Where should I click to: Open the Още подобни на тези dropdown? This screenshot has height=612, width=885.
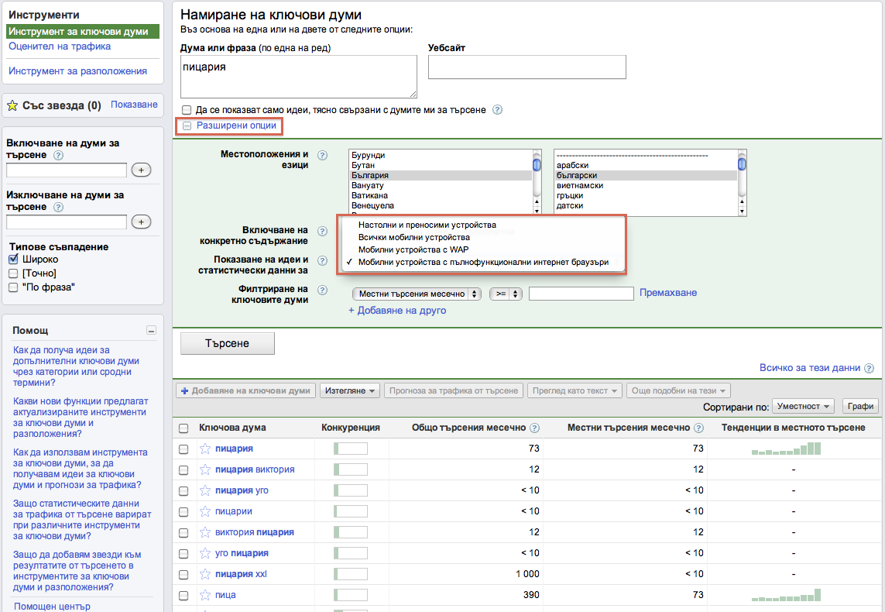click(x=678, y=390)
